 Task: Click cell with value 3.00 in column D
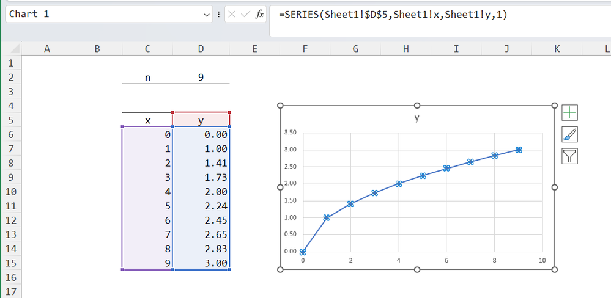201,263
